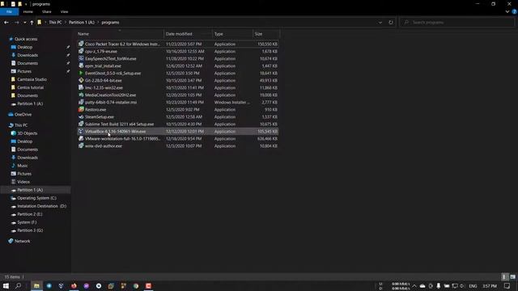This screenshot has height=291, width=518.
Task: Refresh the programs folder
Action: tap(391, 23)
